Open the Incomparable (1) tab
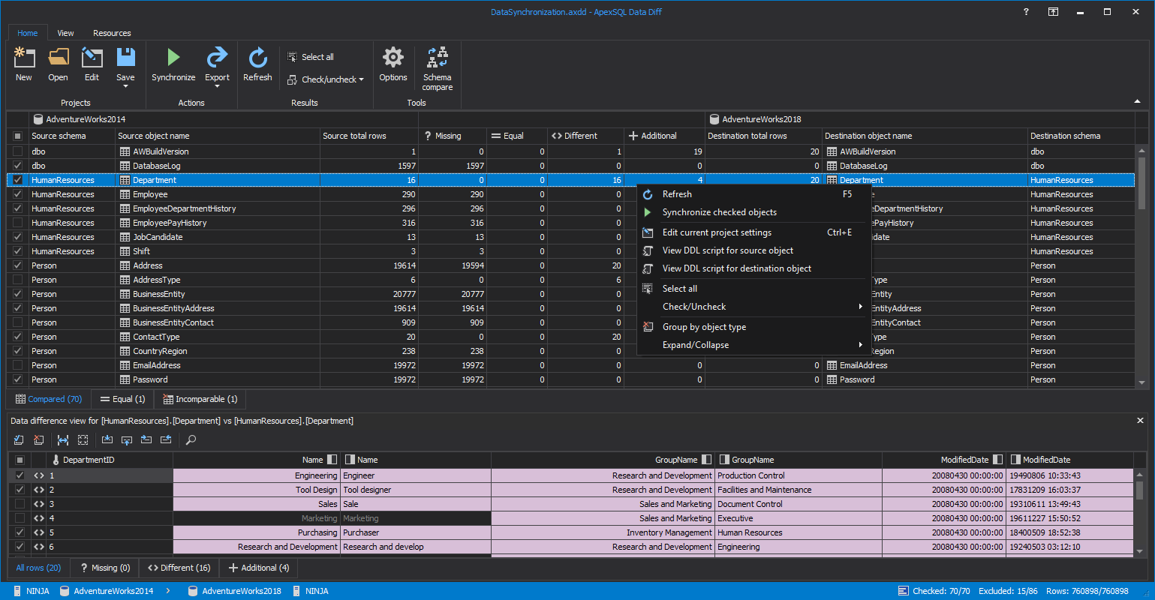1155x600 pixels. [200, 399]
